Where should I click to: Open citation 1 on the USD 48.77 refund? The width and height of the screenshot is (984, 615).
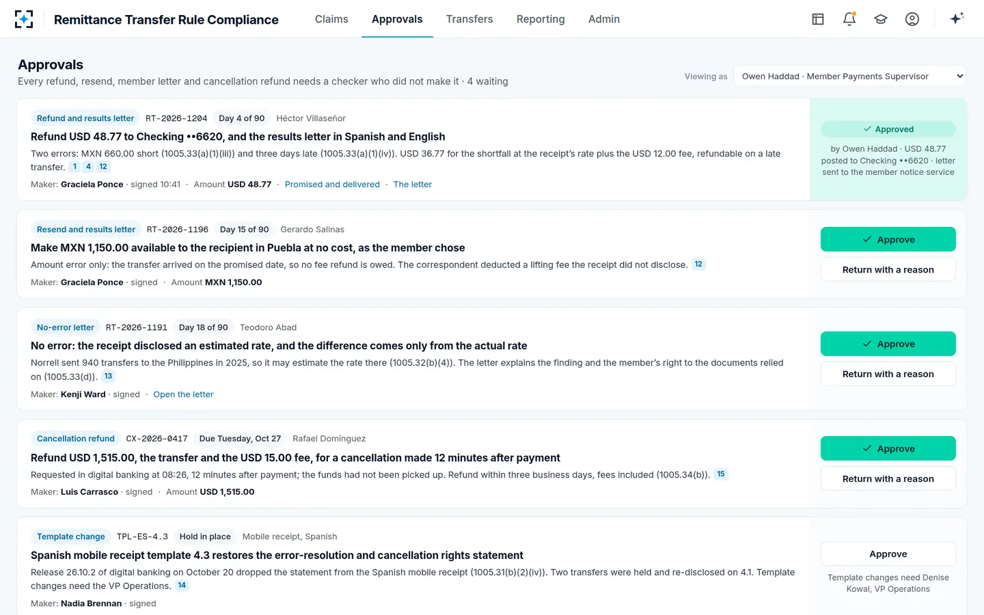click(x=74, y=167)
